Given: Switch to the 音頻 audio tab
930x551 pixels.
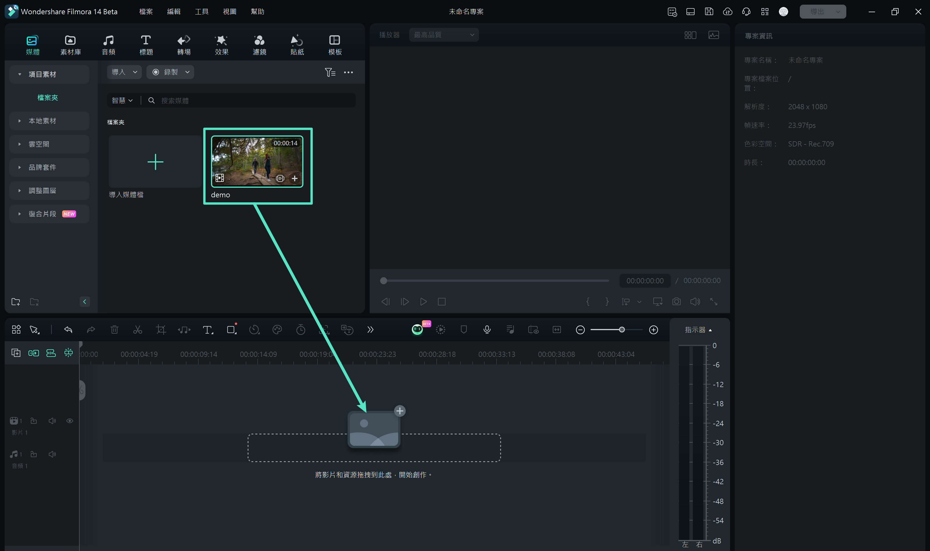Looking at the screenshot, I should click(108, 45).
